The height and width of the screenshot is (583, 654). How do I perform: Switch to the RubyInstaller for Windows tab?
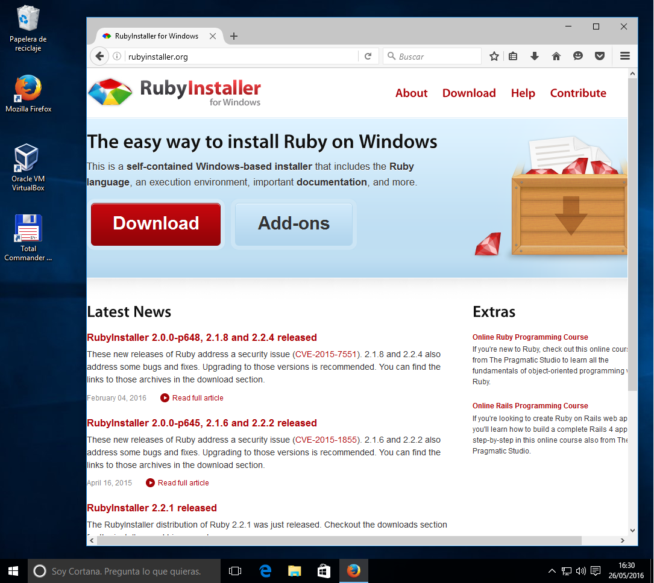[151, 36]
